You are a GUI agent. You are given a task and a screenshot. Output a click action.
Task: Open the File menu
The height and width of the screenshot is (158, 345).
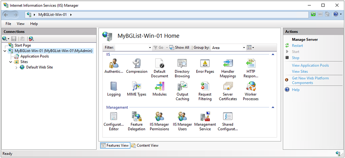(x=8, y=24)
